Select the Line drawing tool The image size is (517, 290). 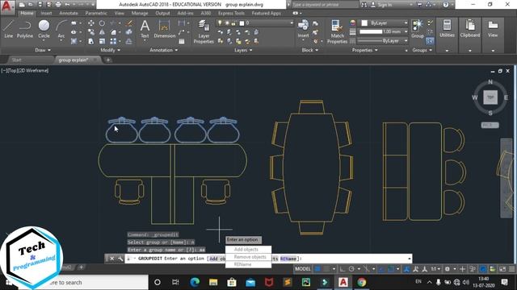tap(9, 29)
